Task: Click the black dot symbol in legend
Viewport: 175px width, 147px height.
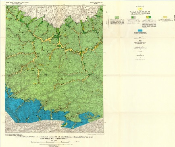Action: (x=140, y=50)
